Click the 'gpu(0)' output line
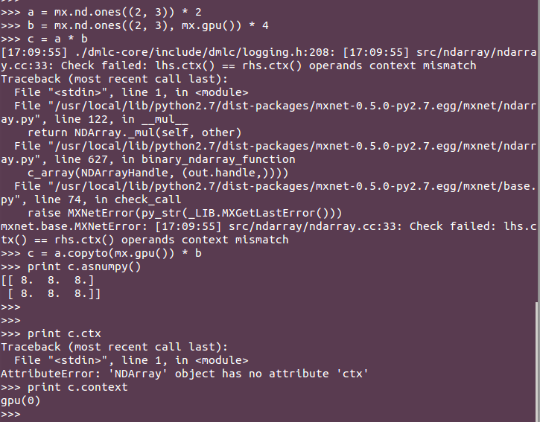540x422 pixels. 21,401
